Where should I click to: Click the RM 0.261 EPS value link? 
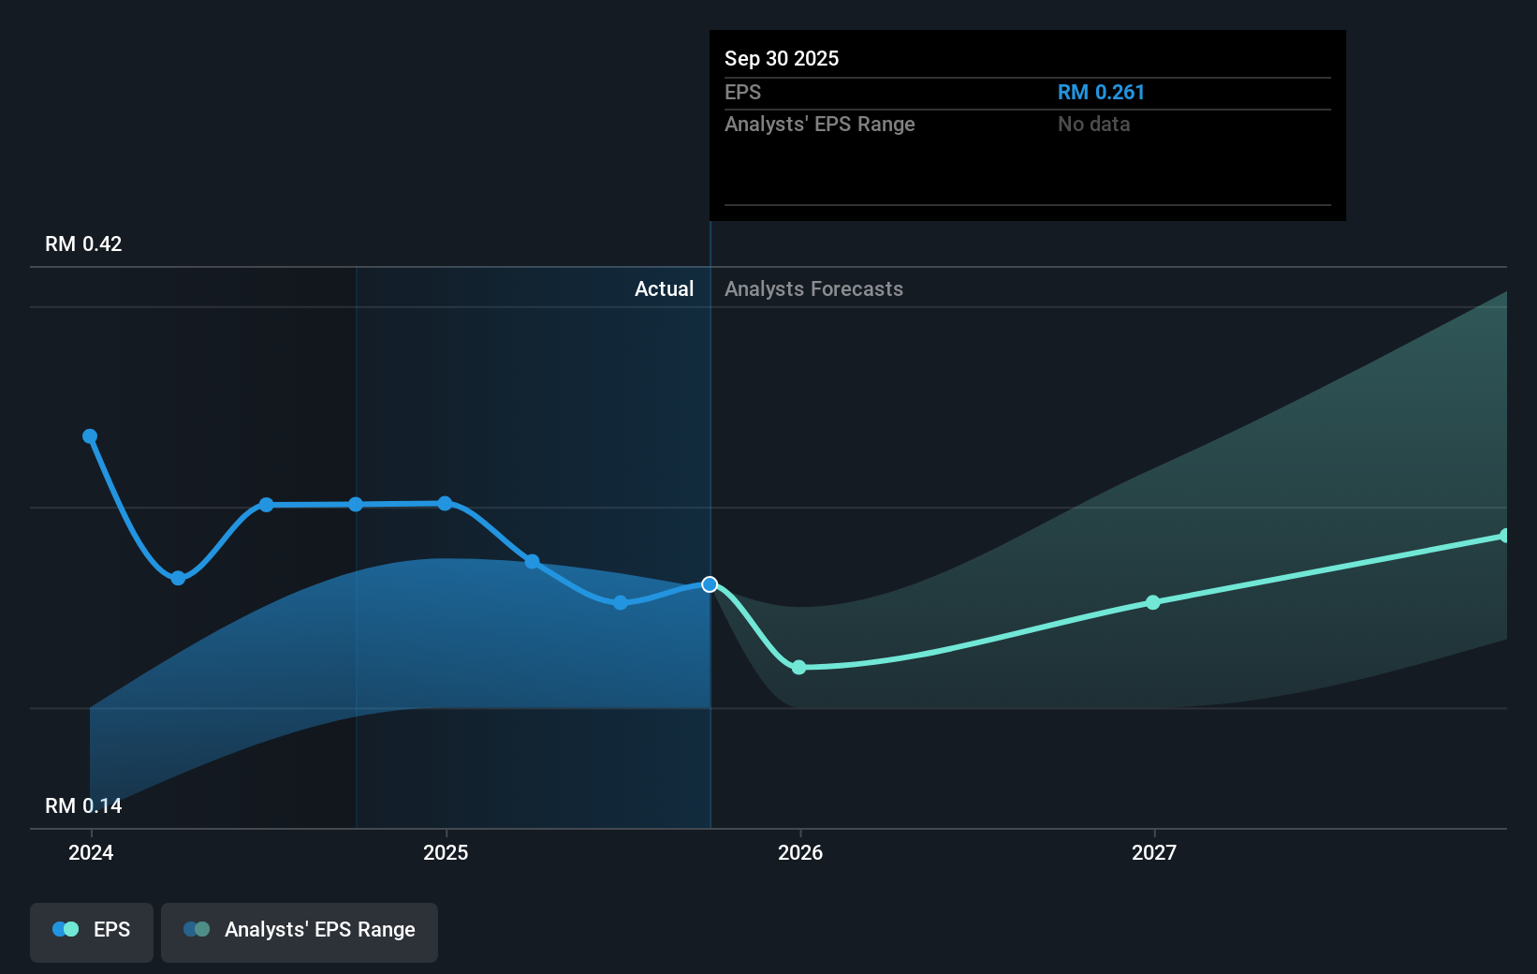click(x=1101, y=92)
